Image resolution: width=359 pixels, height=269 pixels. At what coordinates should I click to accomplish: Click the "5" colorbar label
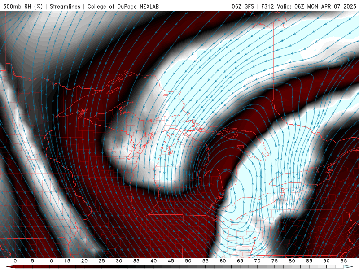[32, 261]
